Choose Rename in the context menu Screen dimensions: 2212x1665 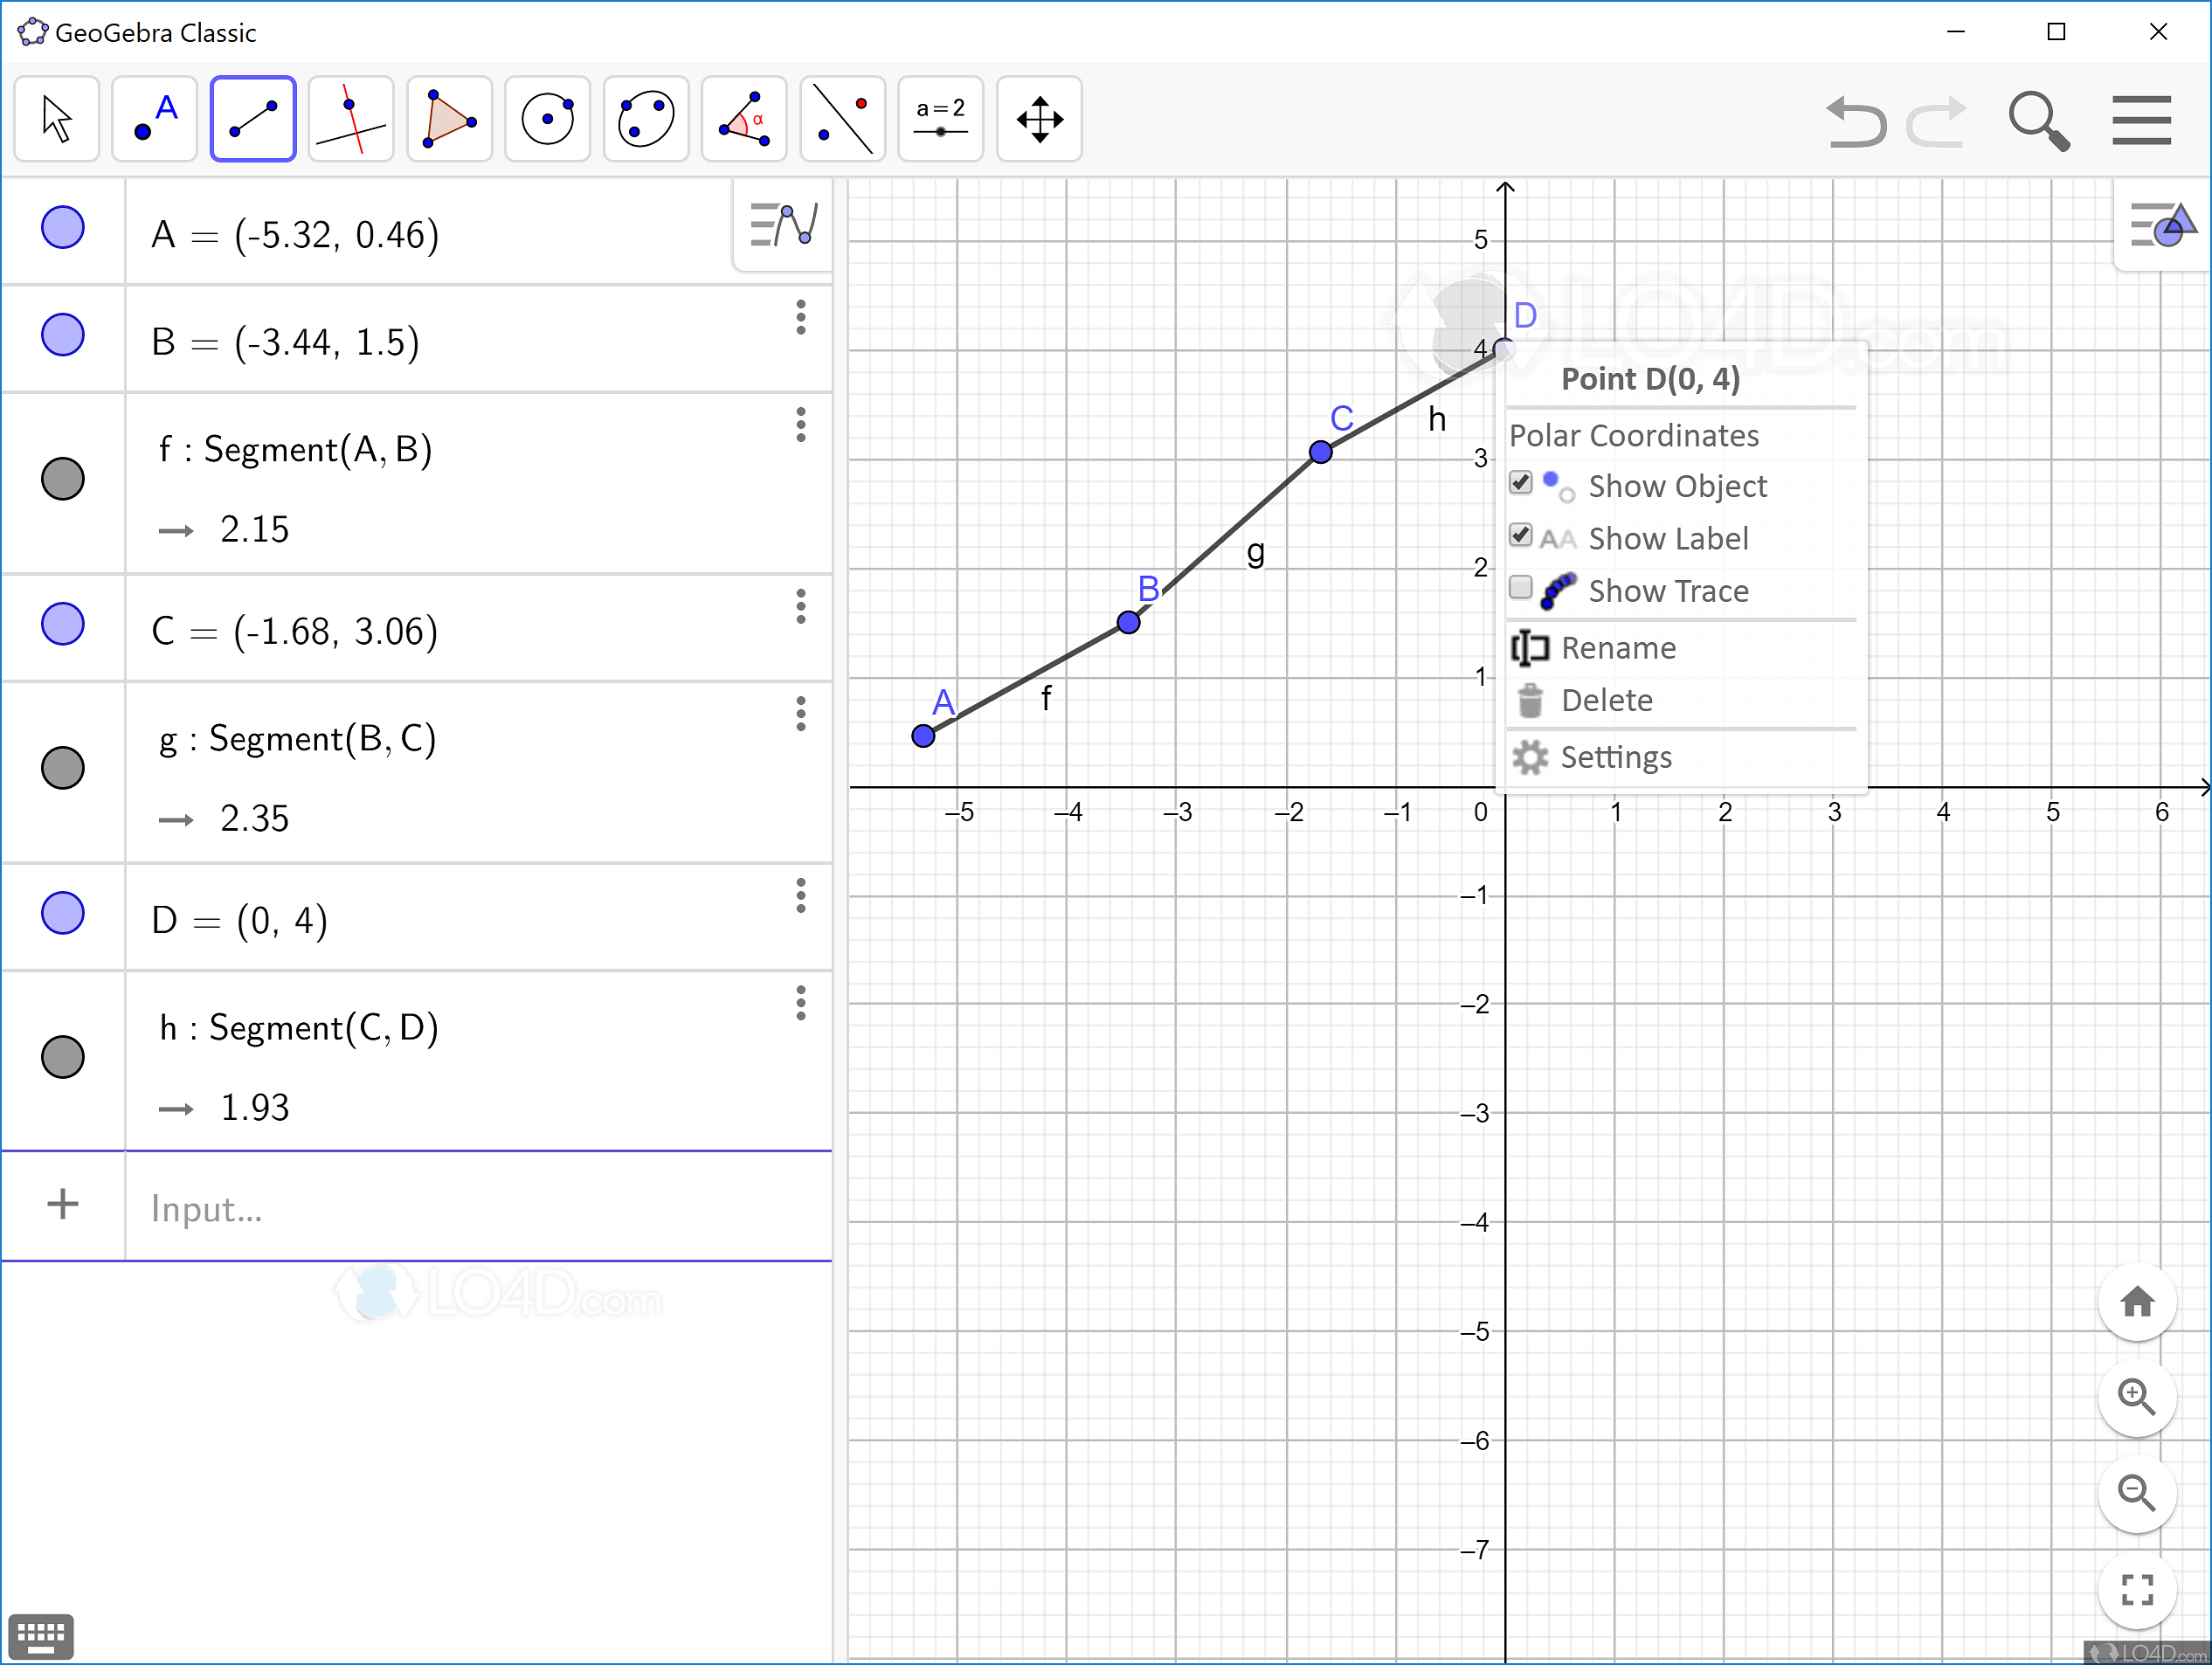point(1617,648)
